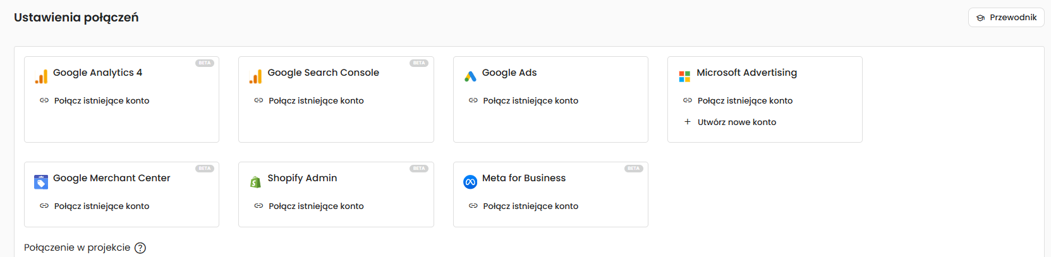Connect existing Shopify Admin account

[315, 206]
